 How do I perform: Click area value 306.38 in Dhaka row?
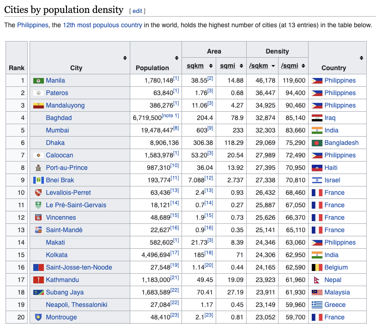[x=203, y=143]
